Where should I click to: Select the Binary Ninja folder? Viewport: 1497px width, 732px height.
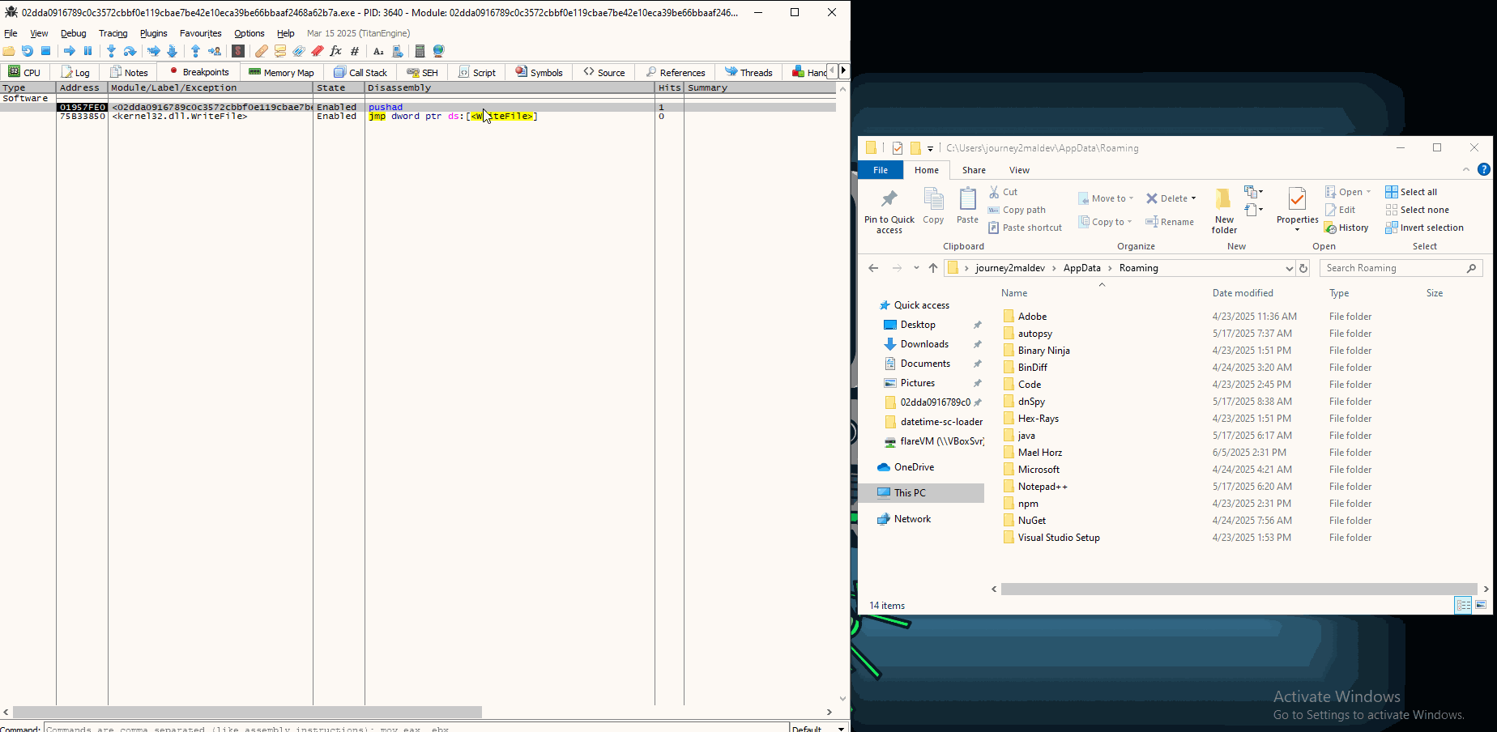[x=1044, y=351]
